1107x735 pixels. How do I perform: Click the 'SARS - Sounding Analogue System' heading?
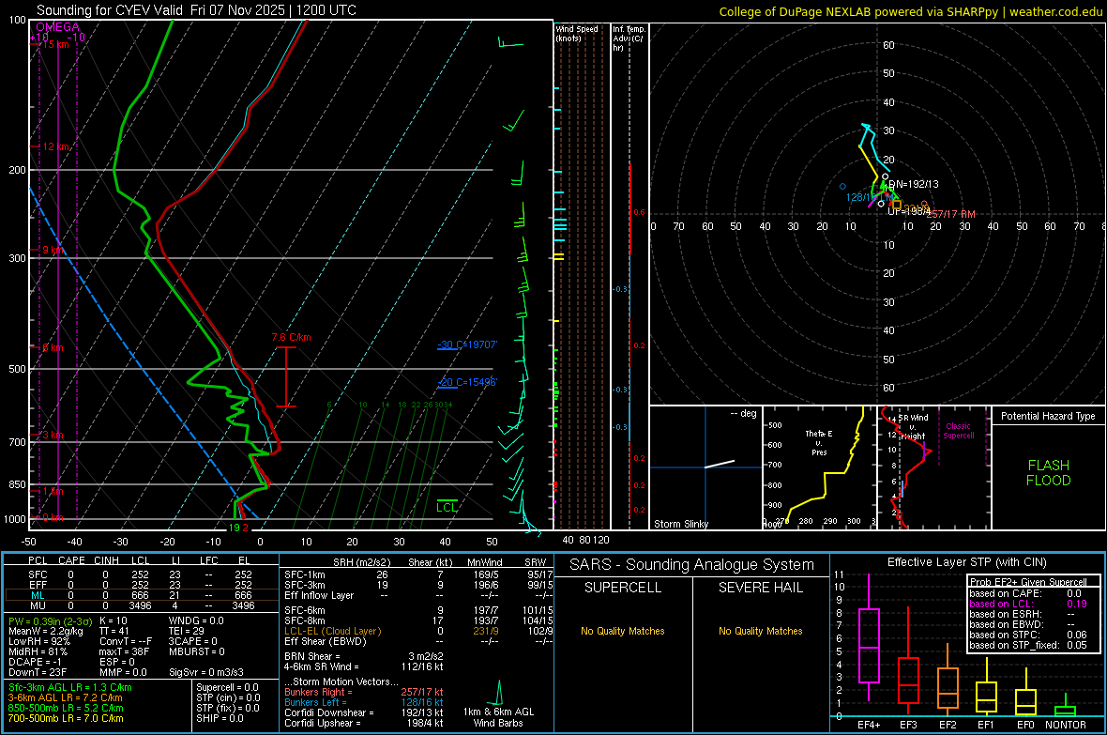pyautogui.click(x=692, y=565)
